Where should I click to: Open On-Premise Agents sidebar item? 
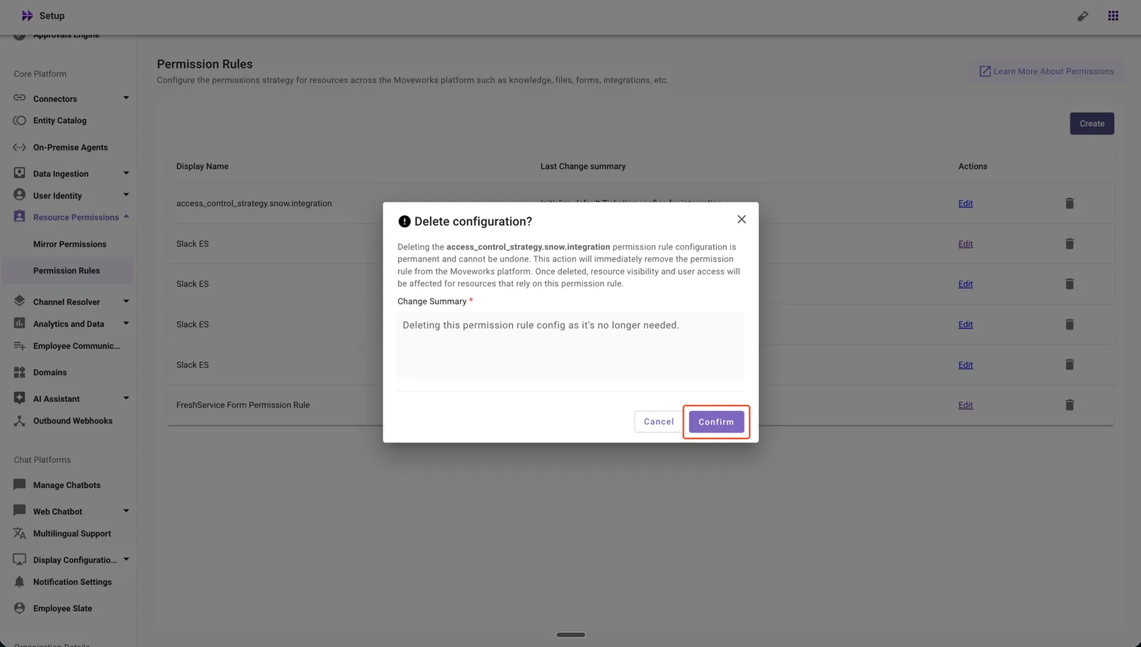pyautogui.click(x=70, y=147)
